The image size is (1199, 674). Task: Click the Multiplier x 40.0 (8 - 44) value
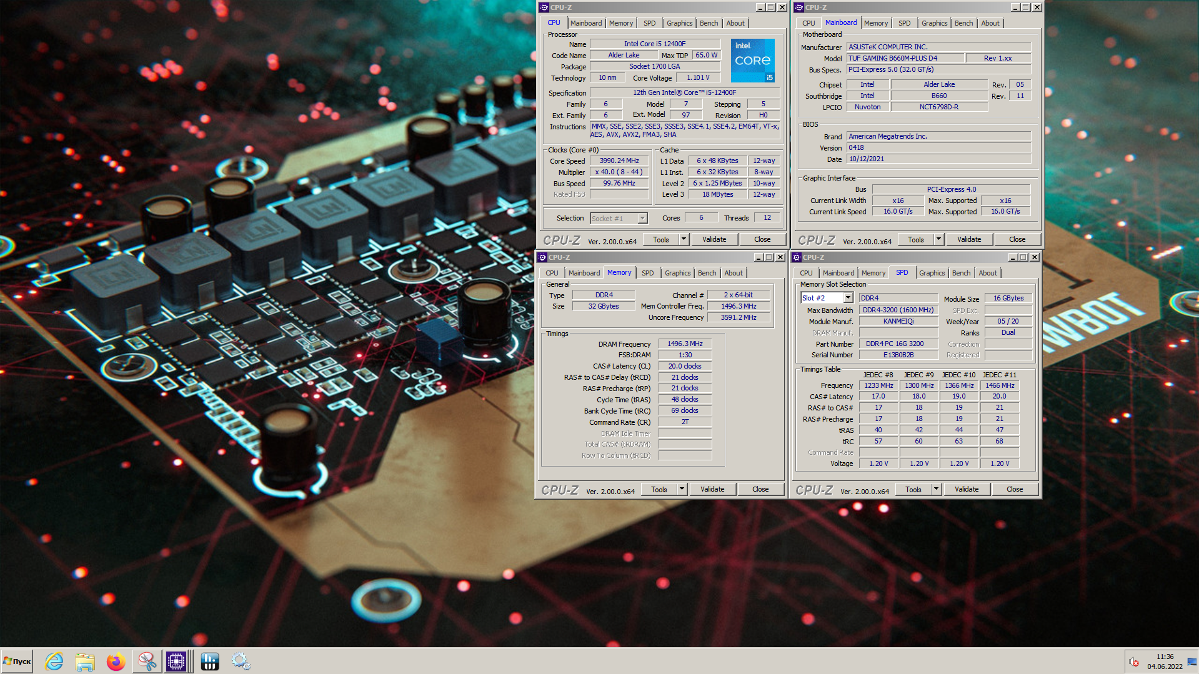619,172
